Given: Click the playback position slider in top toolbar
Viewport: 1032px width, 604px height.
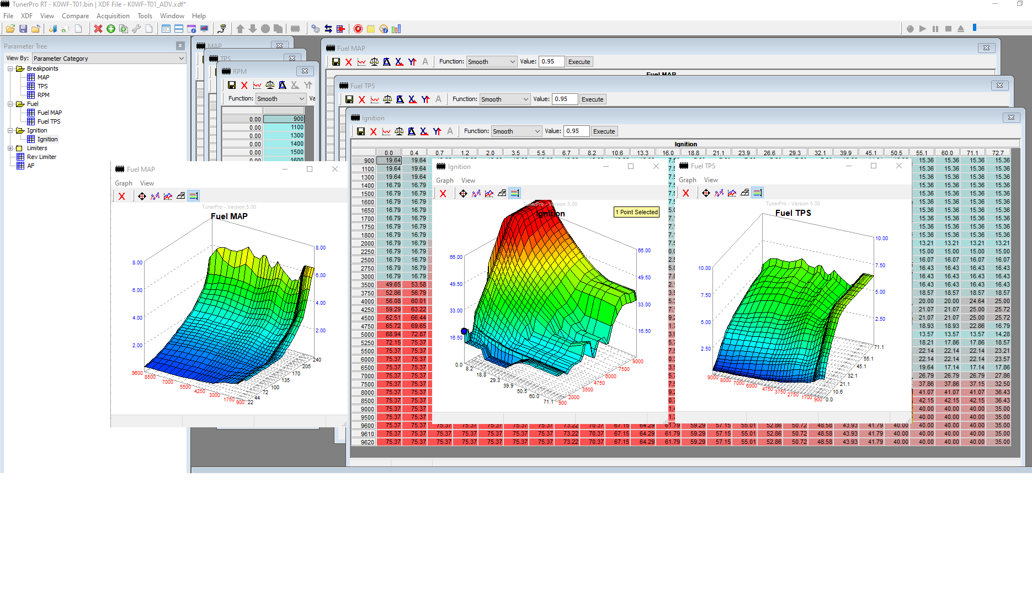Looking at the screenshot, I should point(975,28).
